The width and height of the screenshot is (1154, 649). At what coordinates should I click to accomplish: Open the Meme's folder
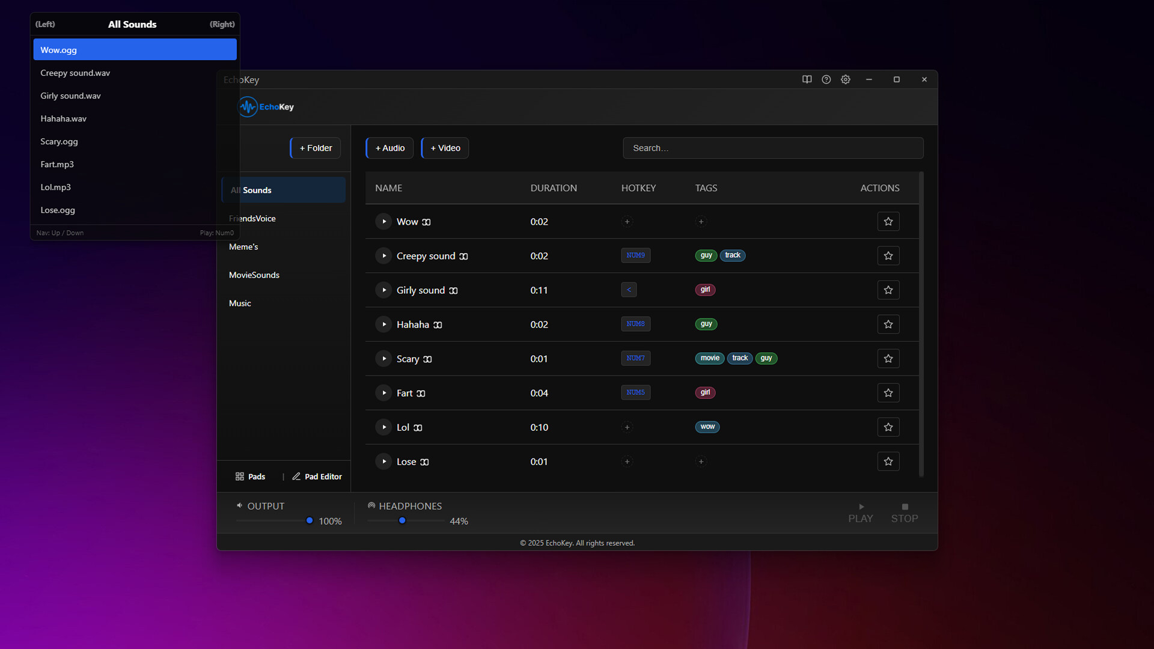pyautogui.click(x=284, y=246)
